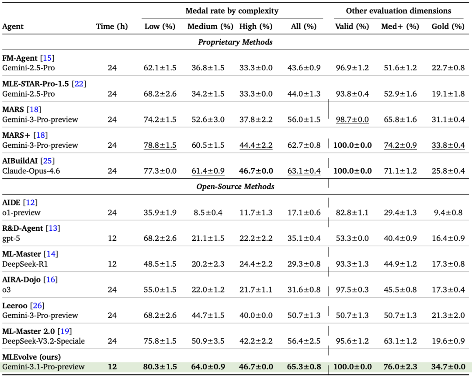Image resolution: width=472 pixels, height=379 pixels.
Task: Click the bold 64.0±0.9 Medium cell
Action: coord(208,367)
